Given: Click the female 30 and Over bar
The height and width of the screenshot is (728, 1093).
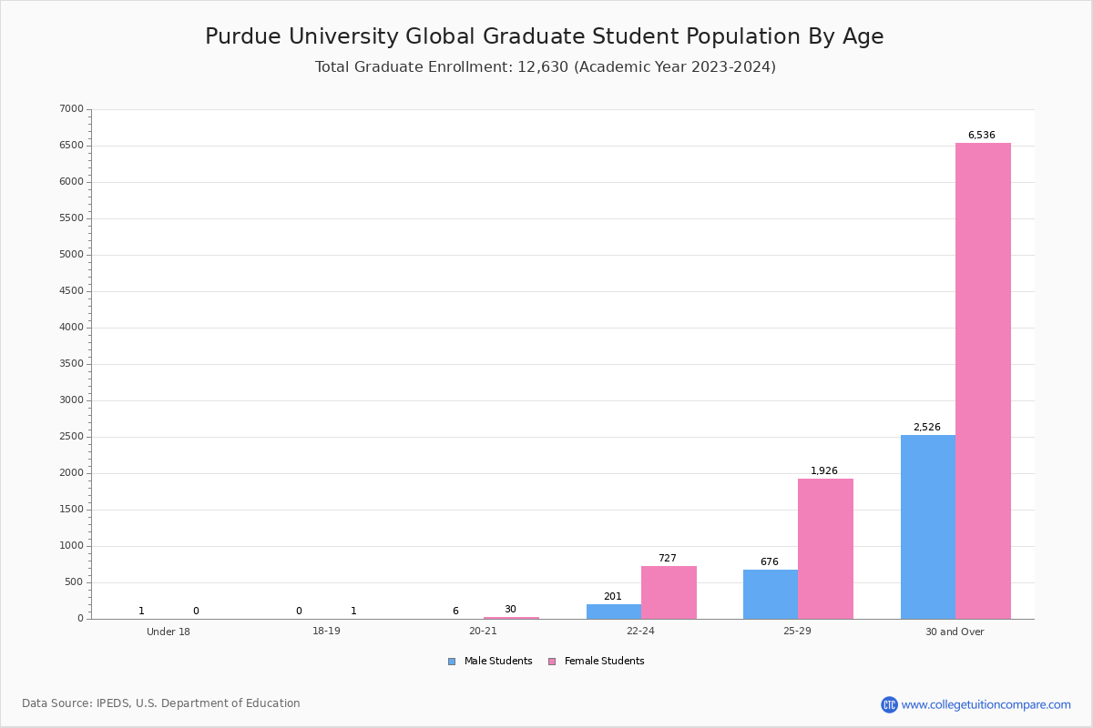Looking at the screenshot, I should (x=983, y=380).
